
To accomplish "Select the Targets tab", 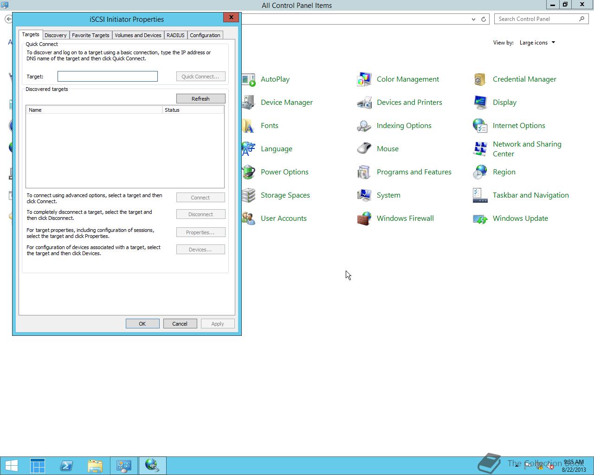I will click(31, 35).
